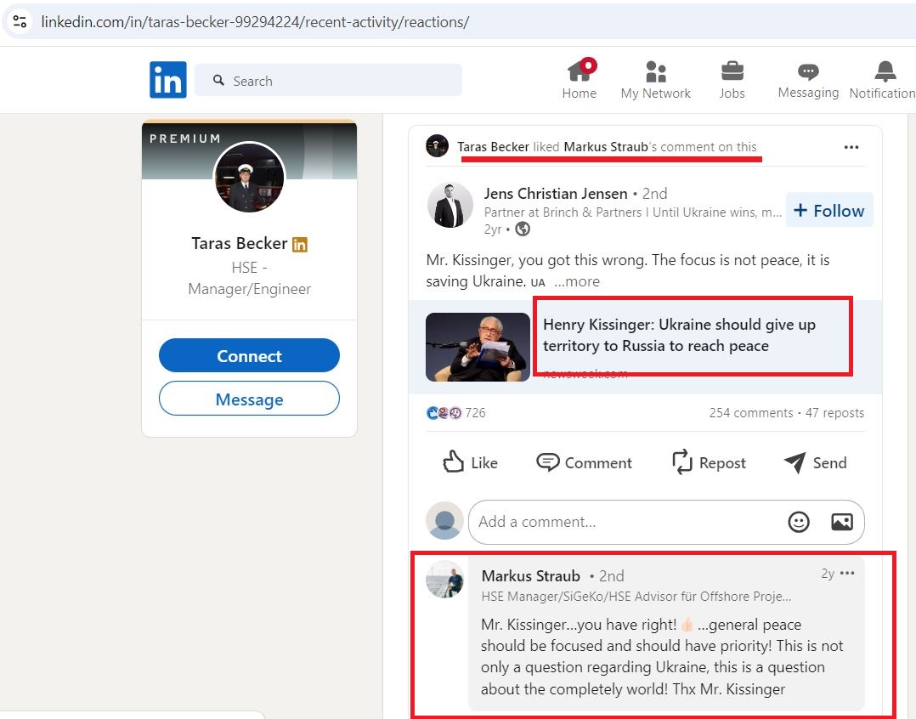The width and height of the screenshot is (916, 719).
Task: Open the emoji picker in comment box
Action: (799, 522)
